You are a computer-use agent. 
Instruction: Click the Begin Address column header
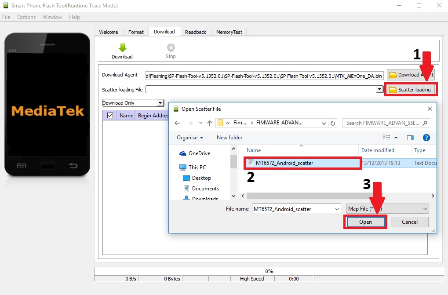pyautogui.click(x=152, y=115)
